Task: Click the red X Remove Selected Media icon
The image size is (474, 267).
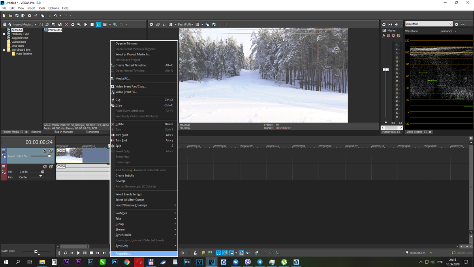Action: (x=66, y=25)
